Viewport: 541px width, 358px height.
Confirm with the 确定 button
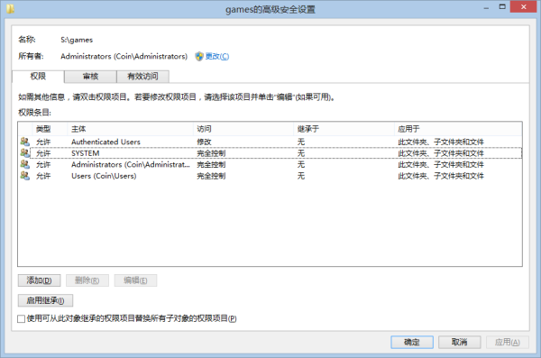point(412,342)
